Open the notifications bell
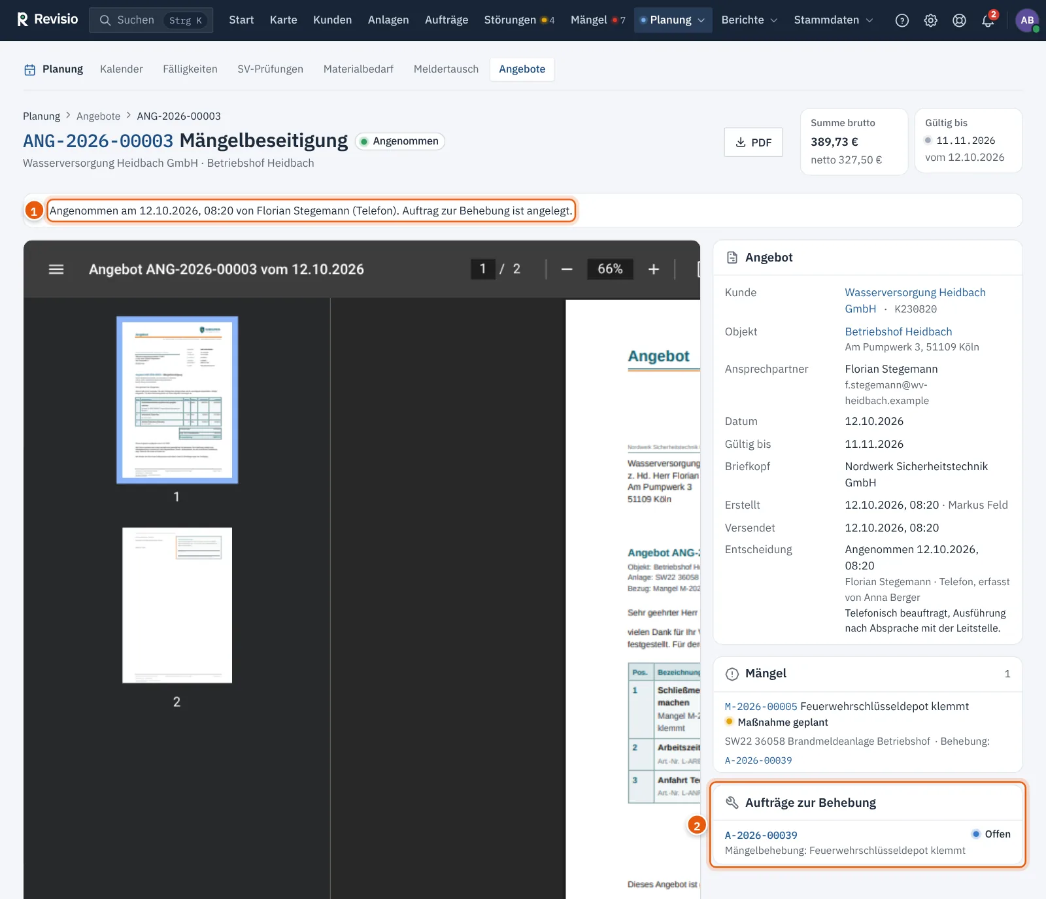 click(x=988, y=20)
